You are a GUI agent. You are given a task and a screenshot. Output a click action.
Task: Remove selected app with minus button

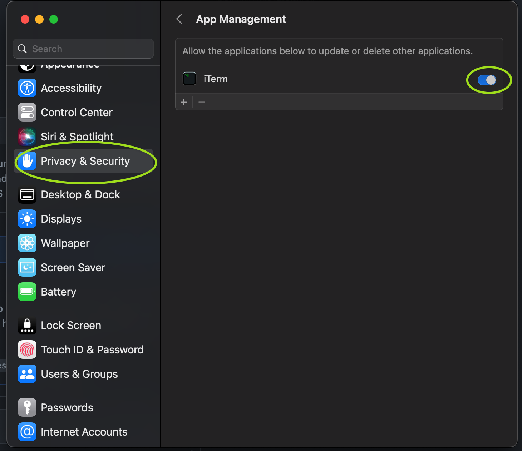201,102
